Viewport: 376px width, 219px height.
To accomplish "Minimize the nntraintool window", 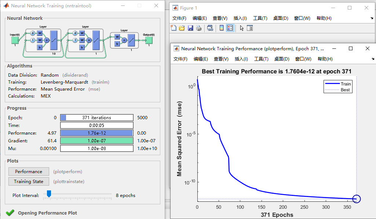I will coord(123,6).
